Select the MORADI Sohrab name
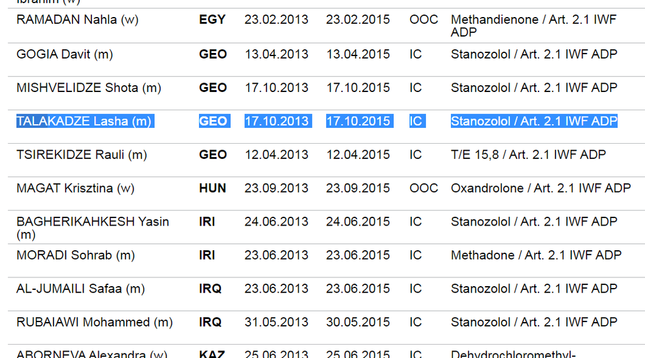Image resolution: width=645 pixels, height=358 pixels. (75, 255)
